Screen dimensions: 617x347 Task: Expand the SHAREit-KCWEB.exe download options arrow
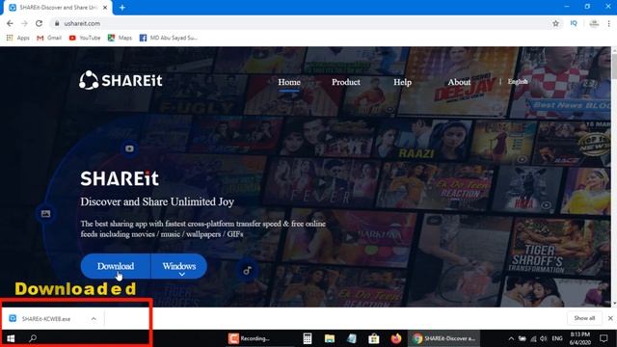tap(94, 319)
